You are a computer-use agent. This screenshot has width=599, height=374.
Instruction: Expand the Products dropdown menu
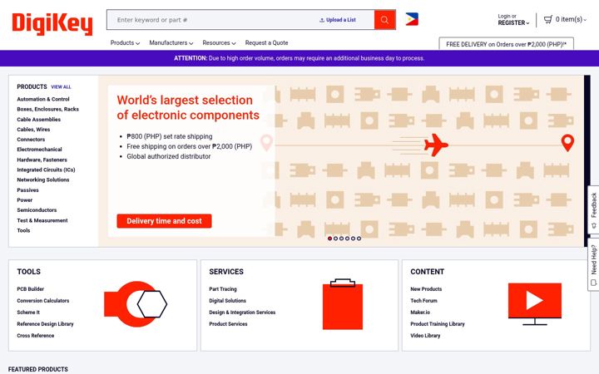pos(125,42)
